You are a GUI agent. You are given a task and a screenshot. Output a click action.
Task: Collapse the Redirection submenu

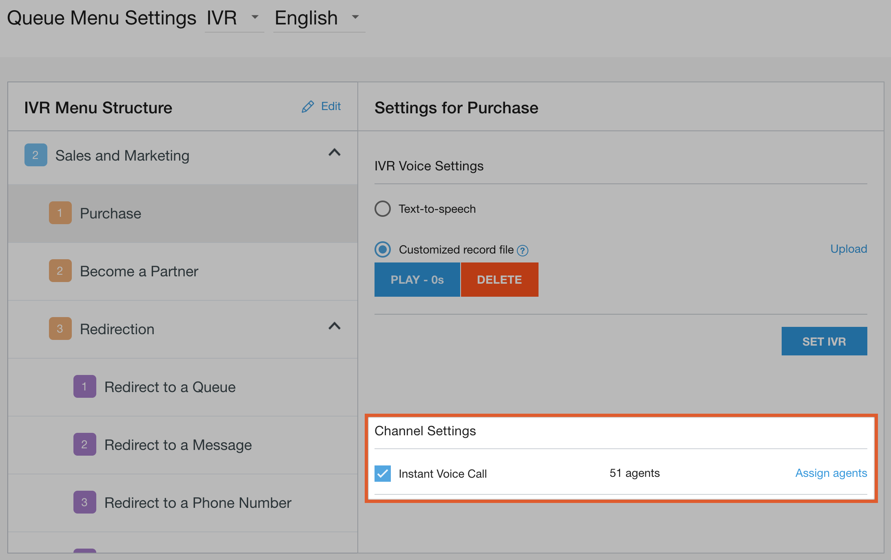click(x=335, y=326)
